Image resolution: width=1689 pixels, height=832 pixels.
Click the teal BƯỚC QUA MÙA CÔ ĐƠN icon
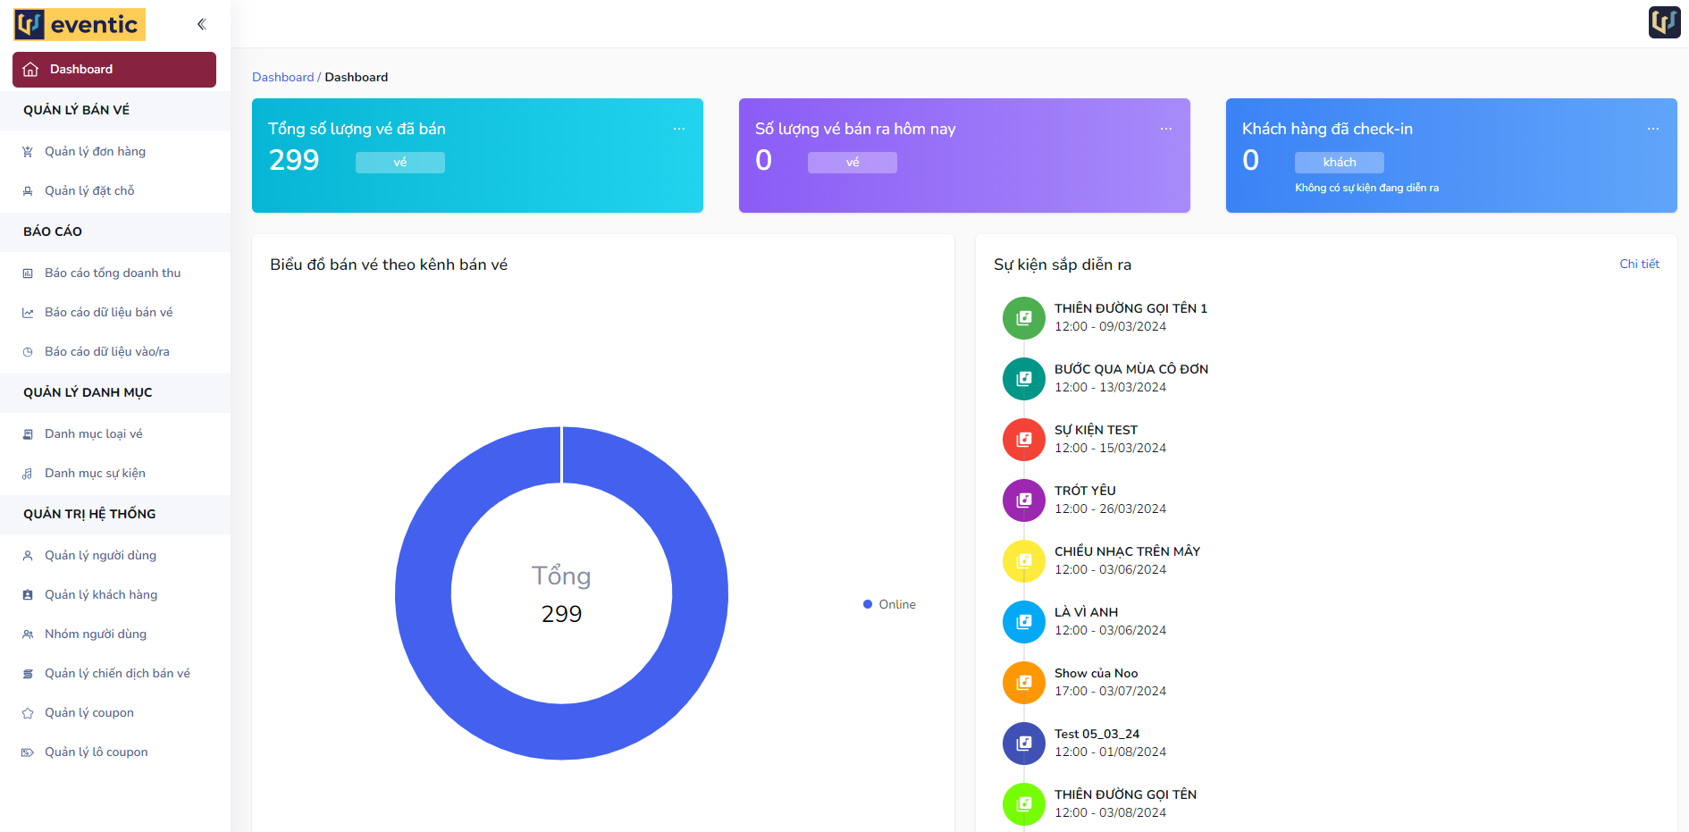pyautogui.click(x=1023, y=379)
